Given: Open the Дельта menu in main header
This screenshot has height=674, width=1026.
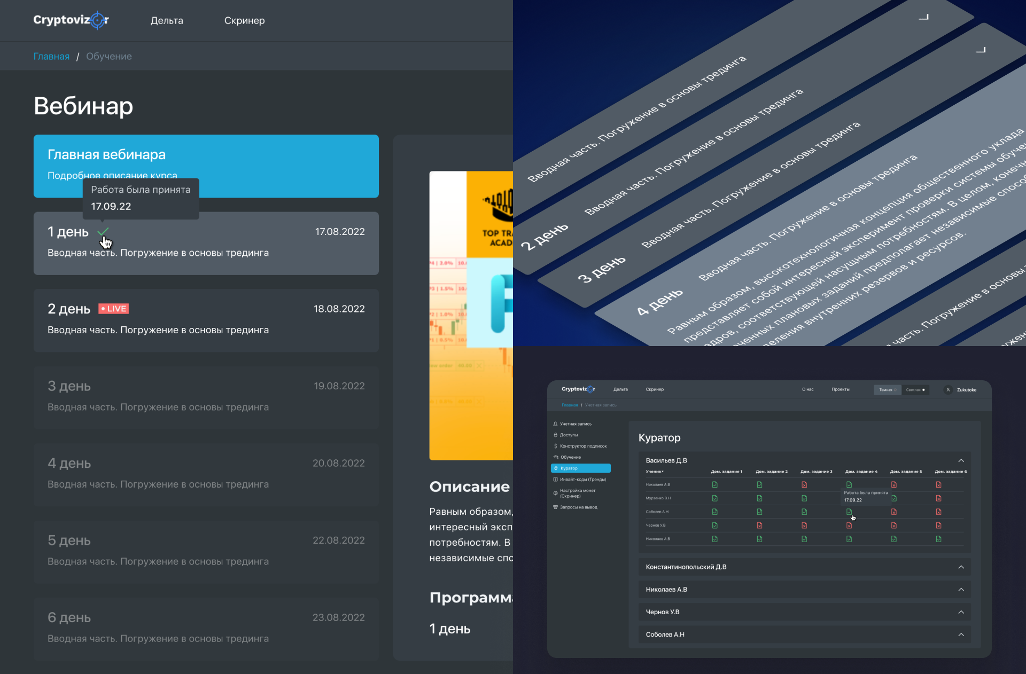Looking at the screenshot, I should [x=167, y=20].
